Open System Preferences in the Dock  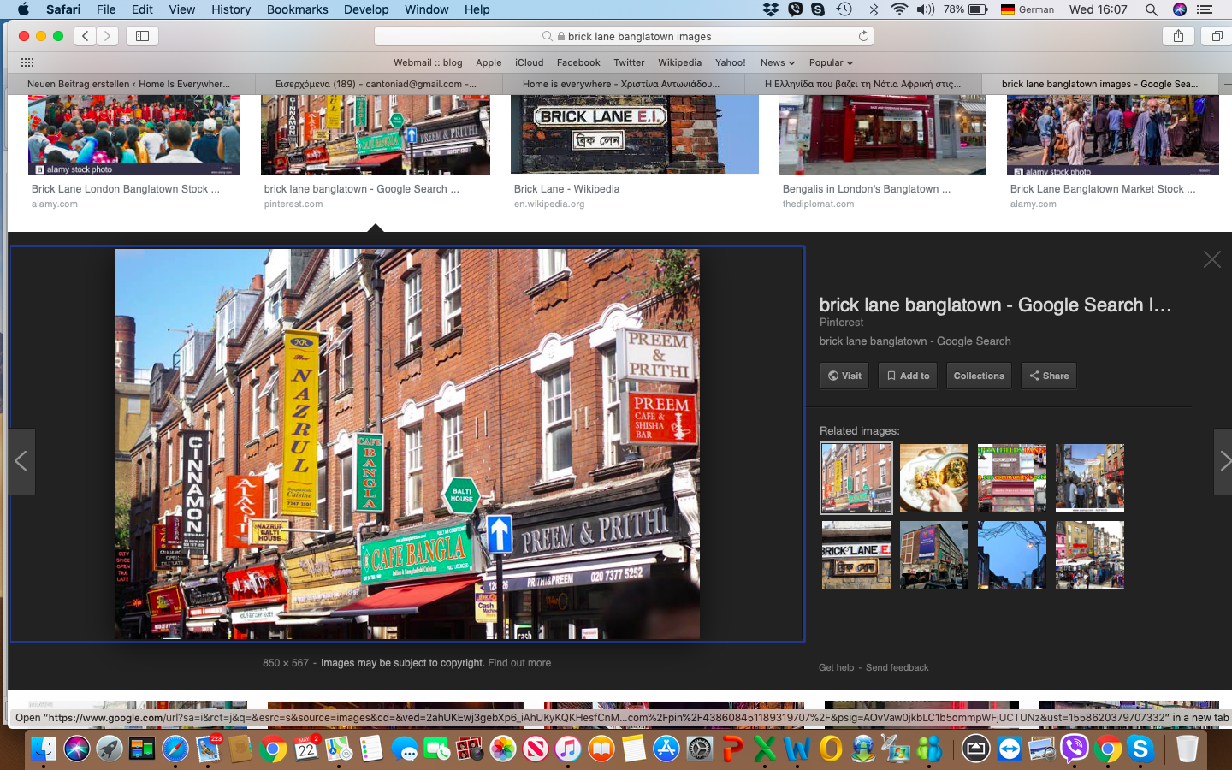[x=700, y=749]
